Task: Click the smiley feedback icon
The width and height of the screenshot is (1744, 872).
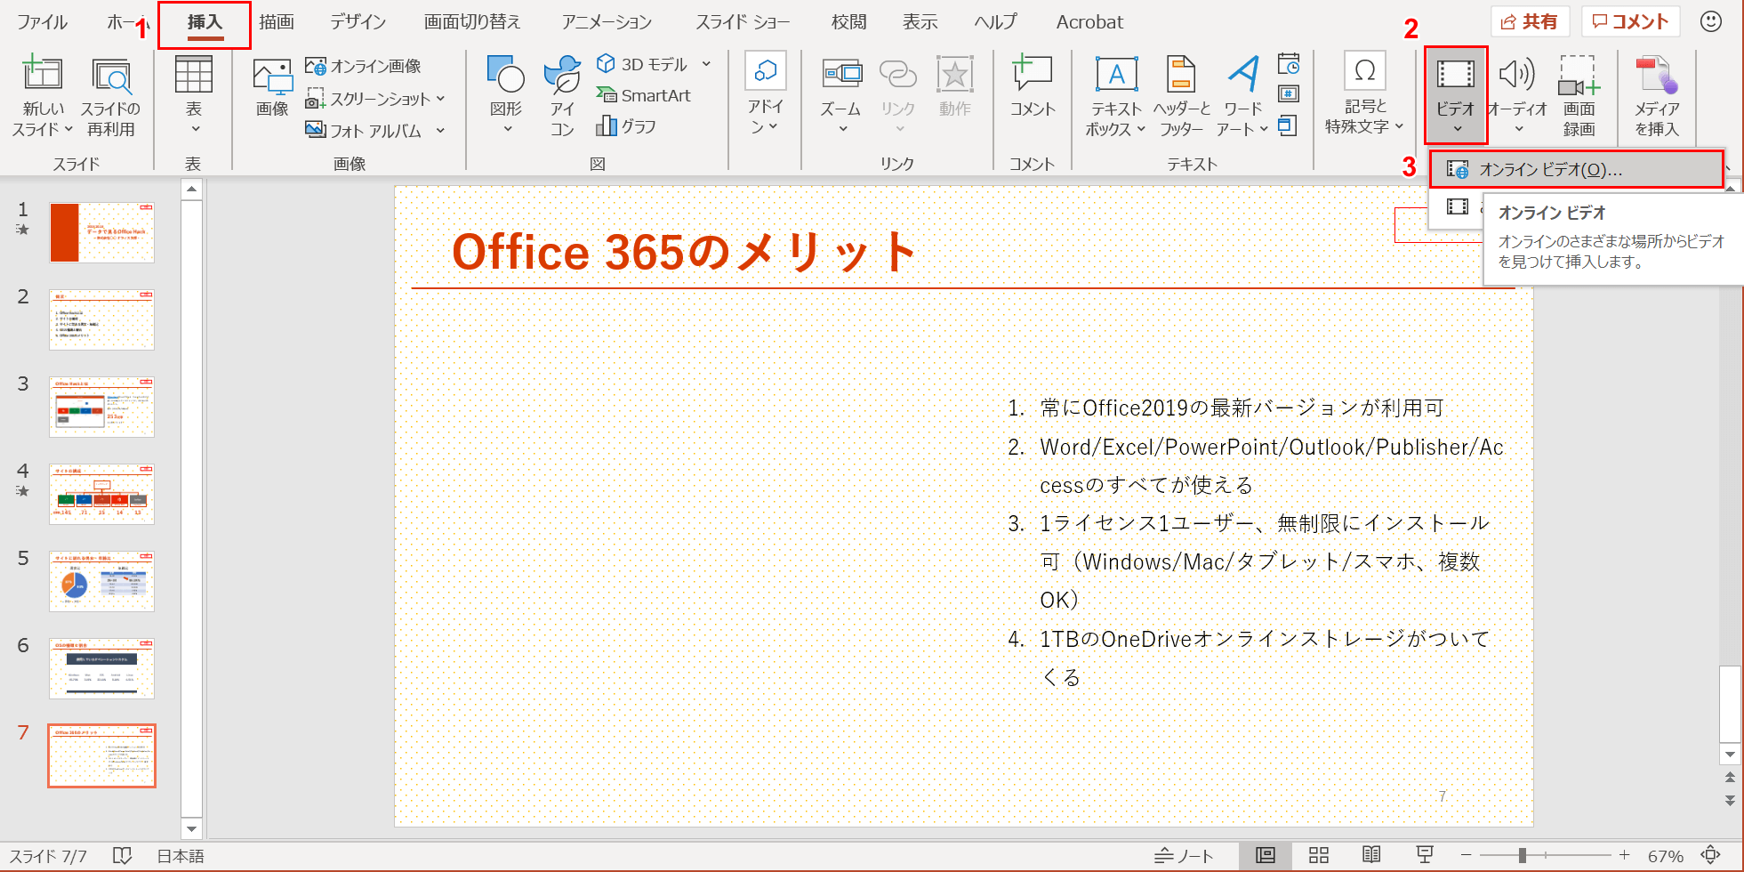Action: (x=1711, y=21)
